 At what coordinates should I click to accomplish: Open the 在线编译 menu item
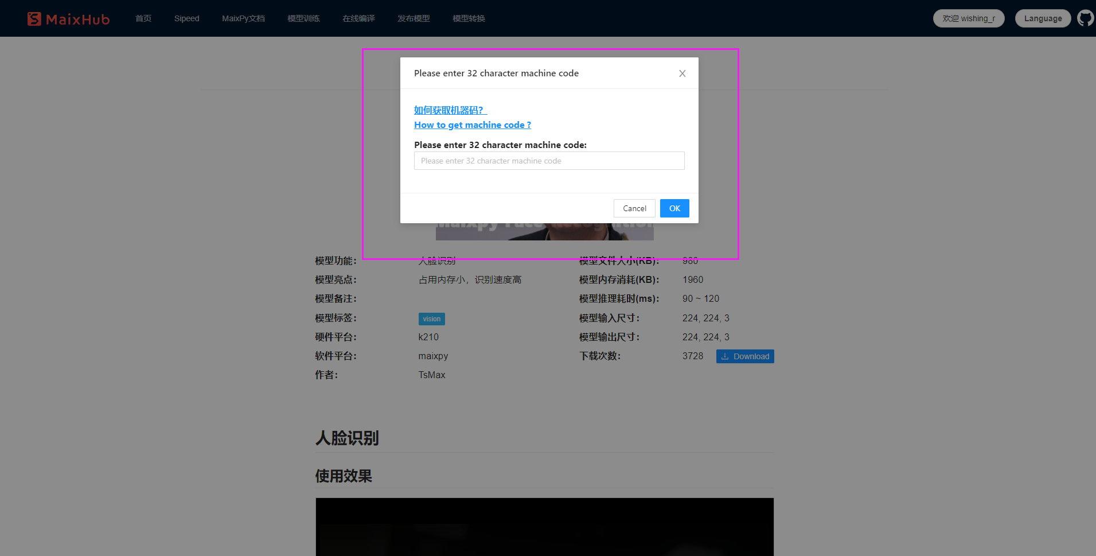click(358, 18)
